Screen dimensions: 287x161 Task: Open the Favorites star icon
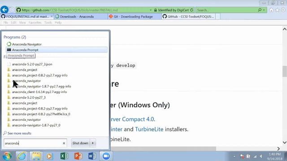point(277,10)
